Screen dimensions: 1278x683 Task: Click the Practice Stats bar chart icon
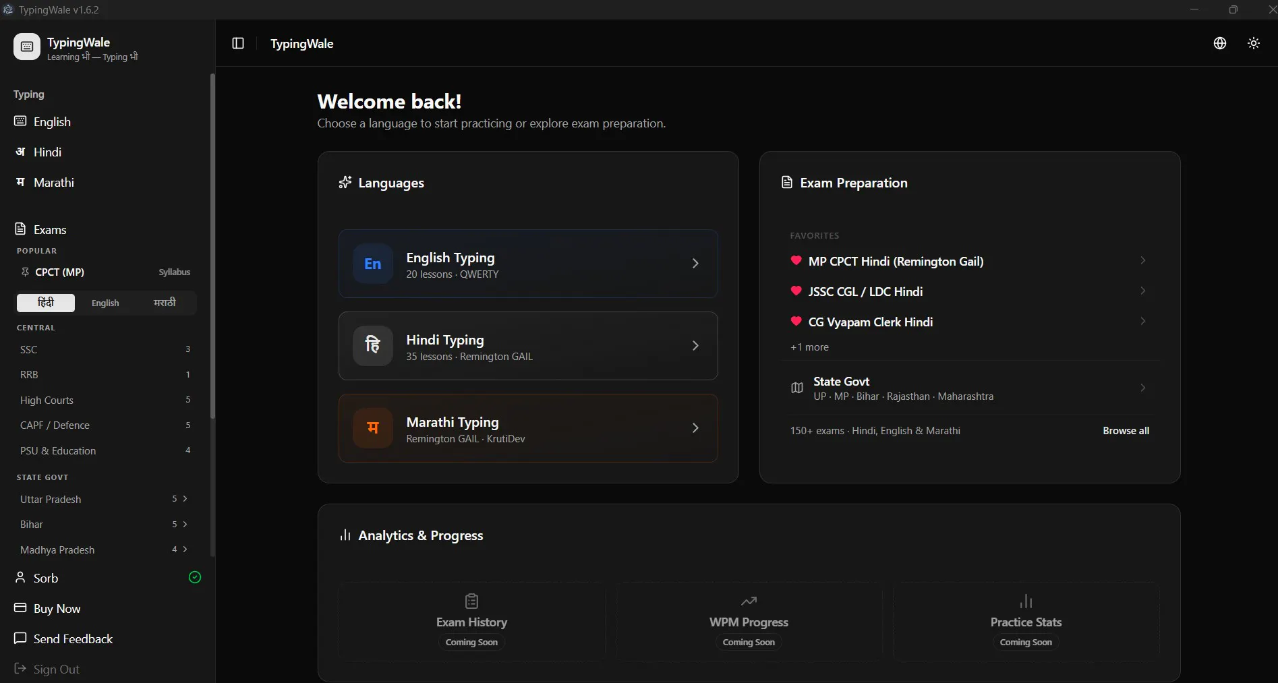click(x=1026, y=601)
